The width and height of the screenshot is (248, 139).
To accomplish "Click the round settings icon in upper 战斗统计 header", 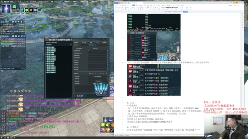I will pos(13,22).
